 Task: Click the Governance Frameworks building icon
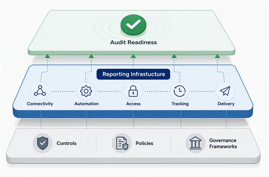[195, 143]
